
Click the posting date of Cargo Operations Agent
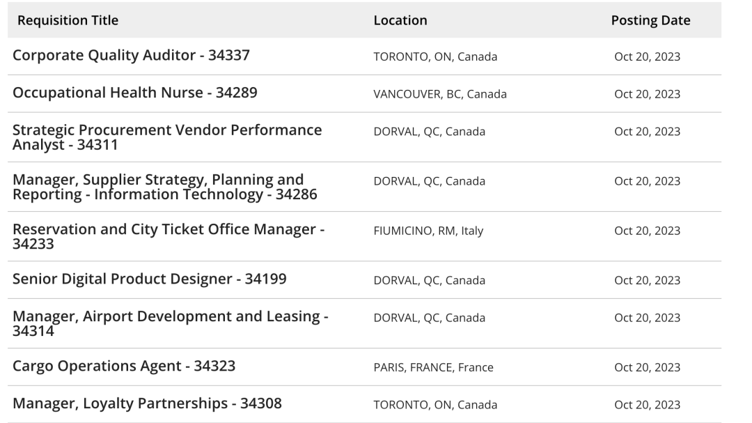point(647,367)
